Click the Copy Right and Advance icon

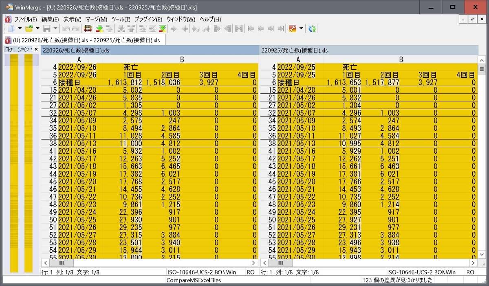195,29
